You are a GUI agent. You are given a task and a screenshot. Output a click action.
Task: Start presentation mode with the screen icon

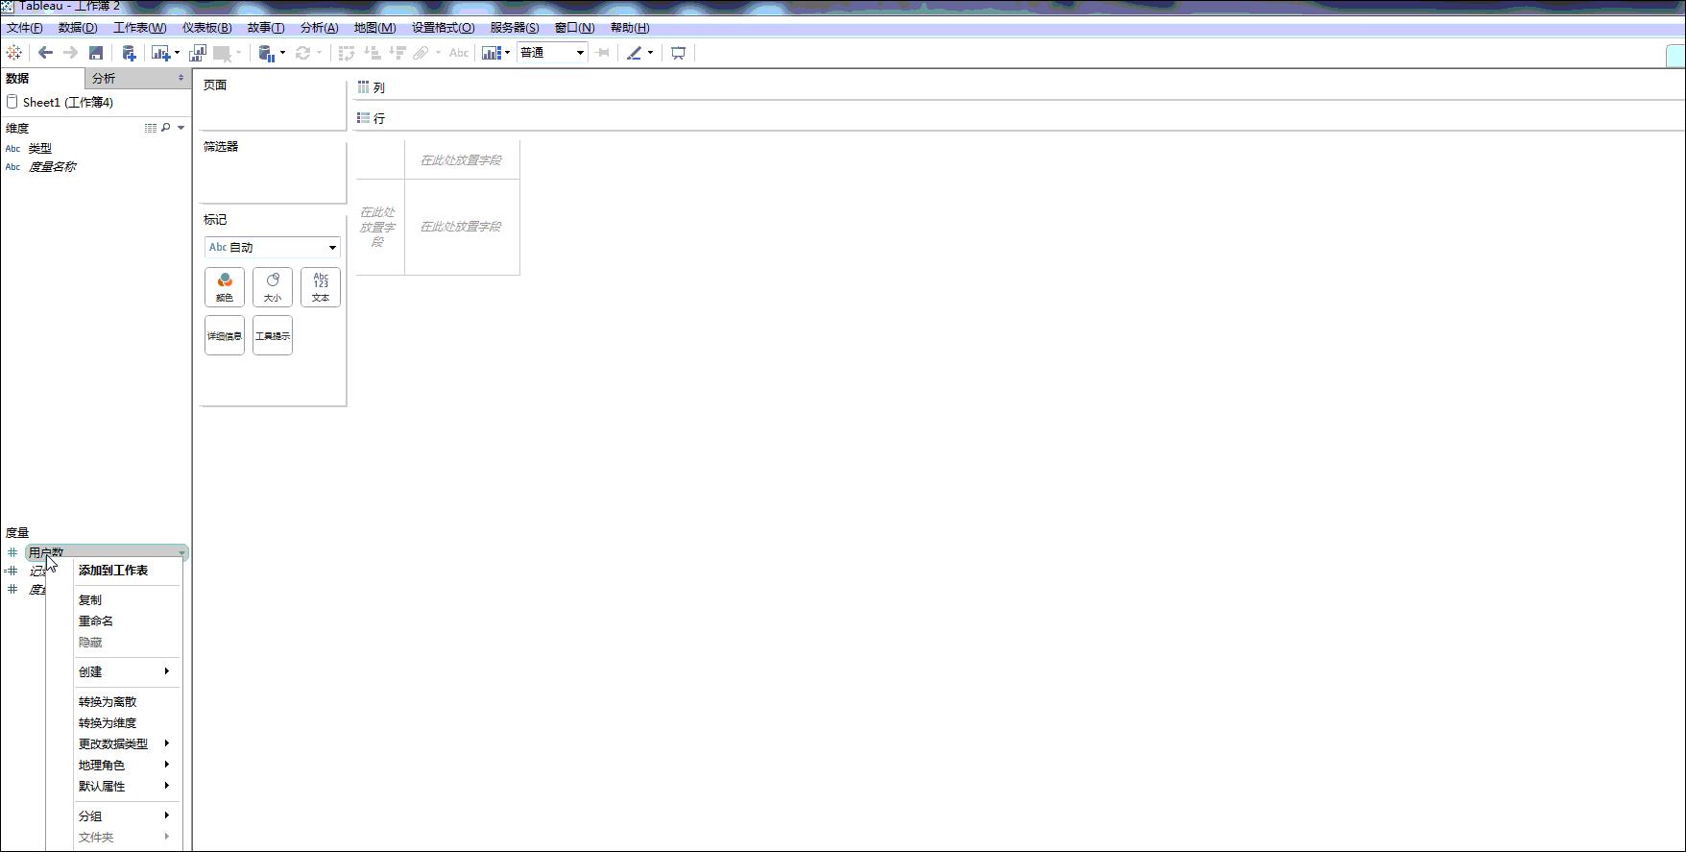point(678,53)
